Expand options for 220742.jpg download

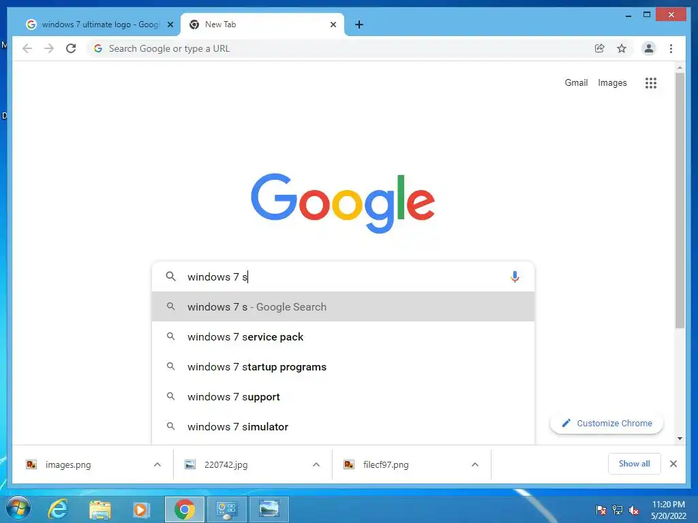click(x=316, y=464)
